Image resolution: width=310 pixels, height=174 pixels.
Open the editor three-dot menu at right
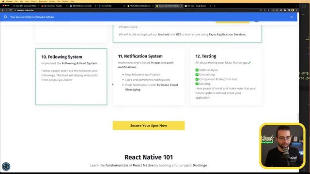point(304,14)
